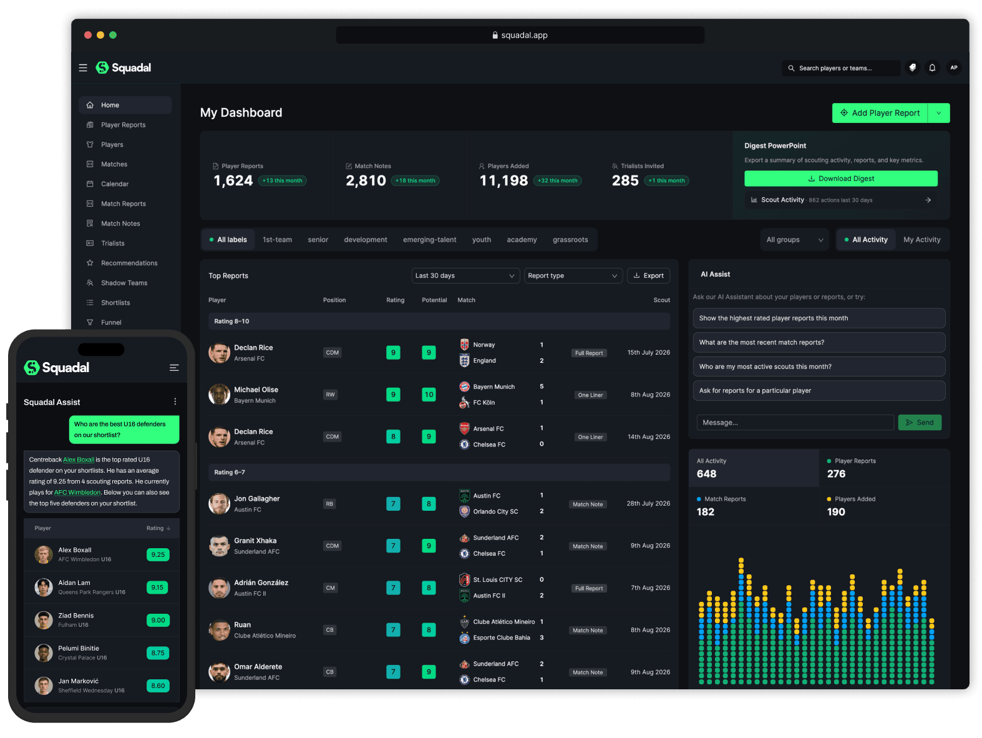Click Who are my most active scouts suggestion
This screenshot has width=982, height=738.
819,367
